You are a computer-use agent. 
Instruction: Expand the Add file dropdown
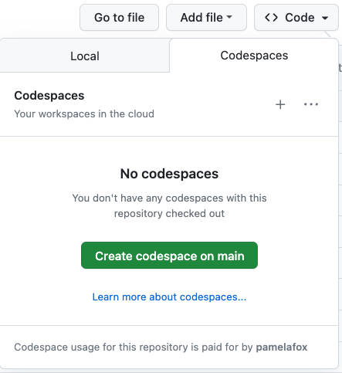tap(206, 18)
